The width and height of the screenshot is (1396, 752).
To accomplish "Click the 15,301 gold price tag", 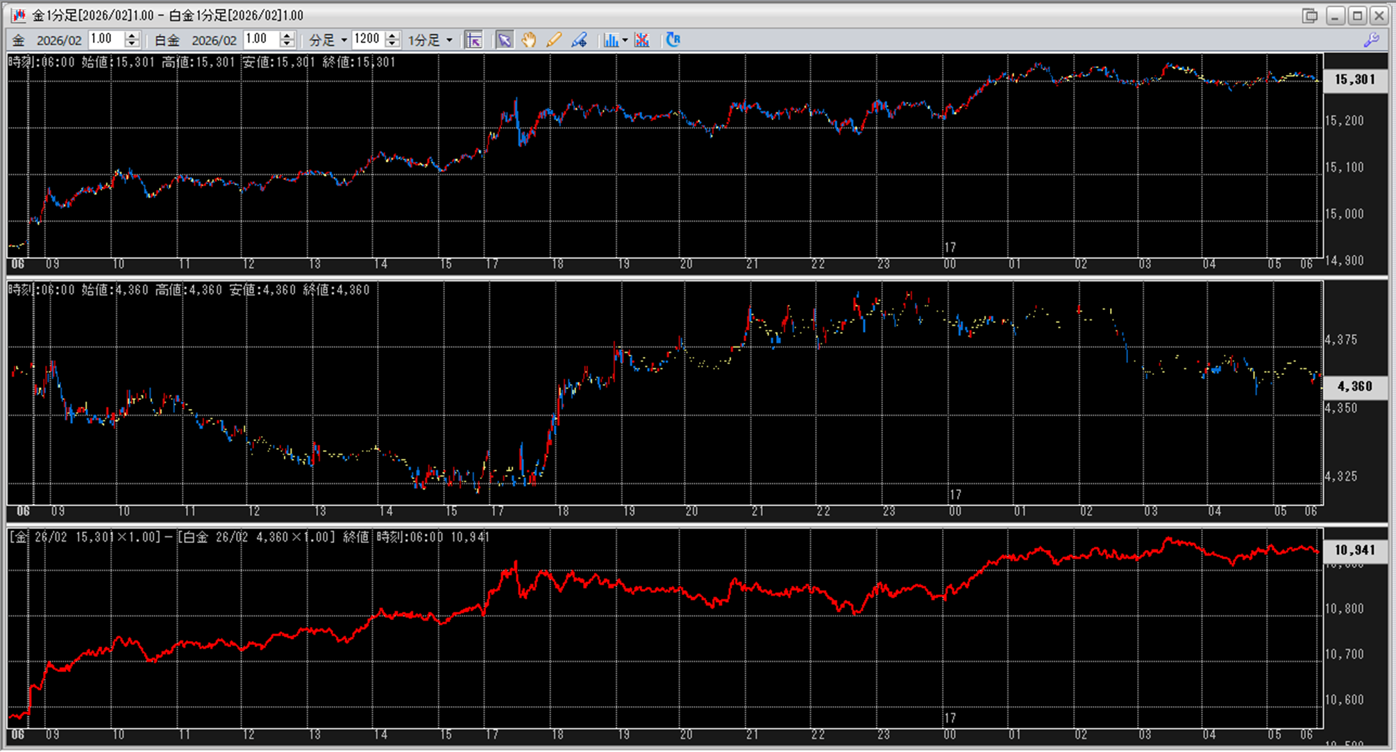I will click(1354, 79).
